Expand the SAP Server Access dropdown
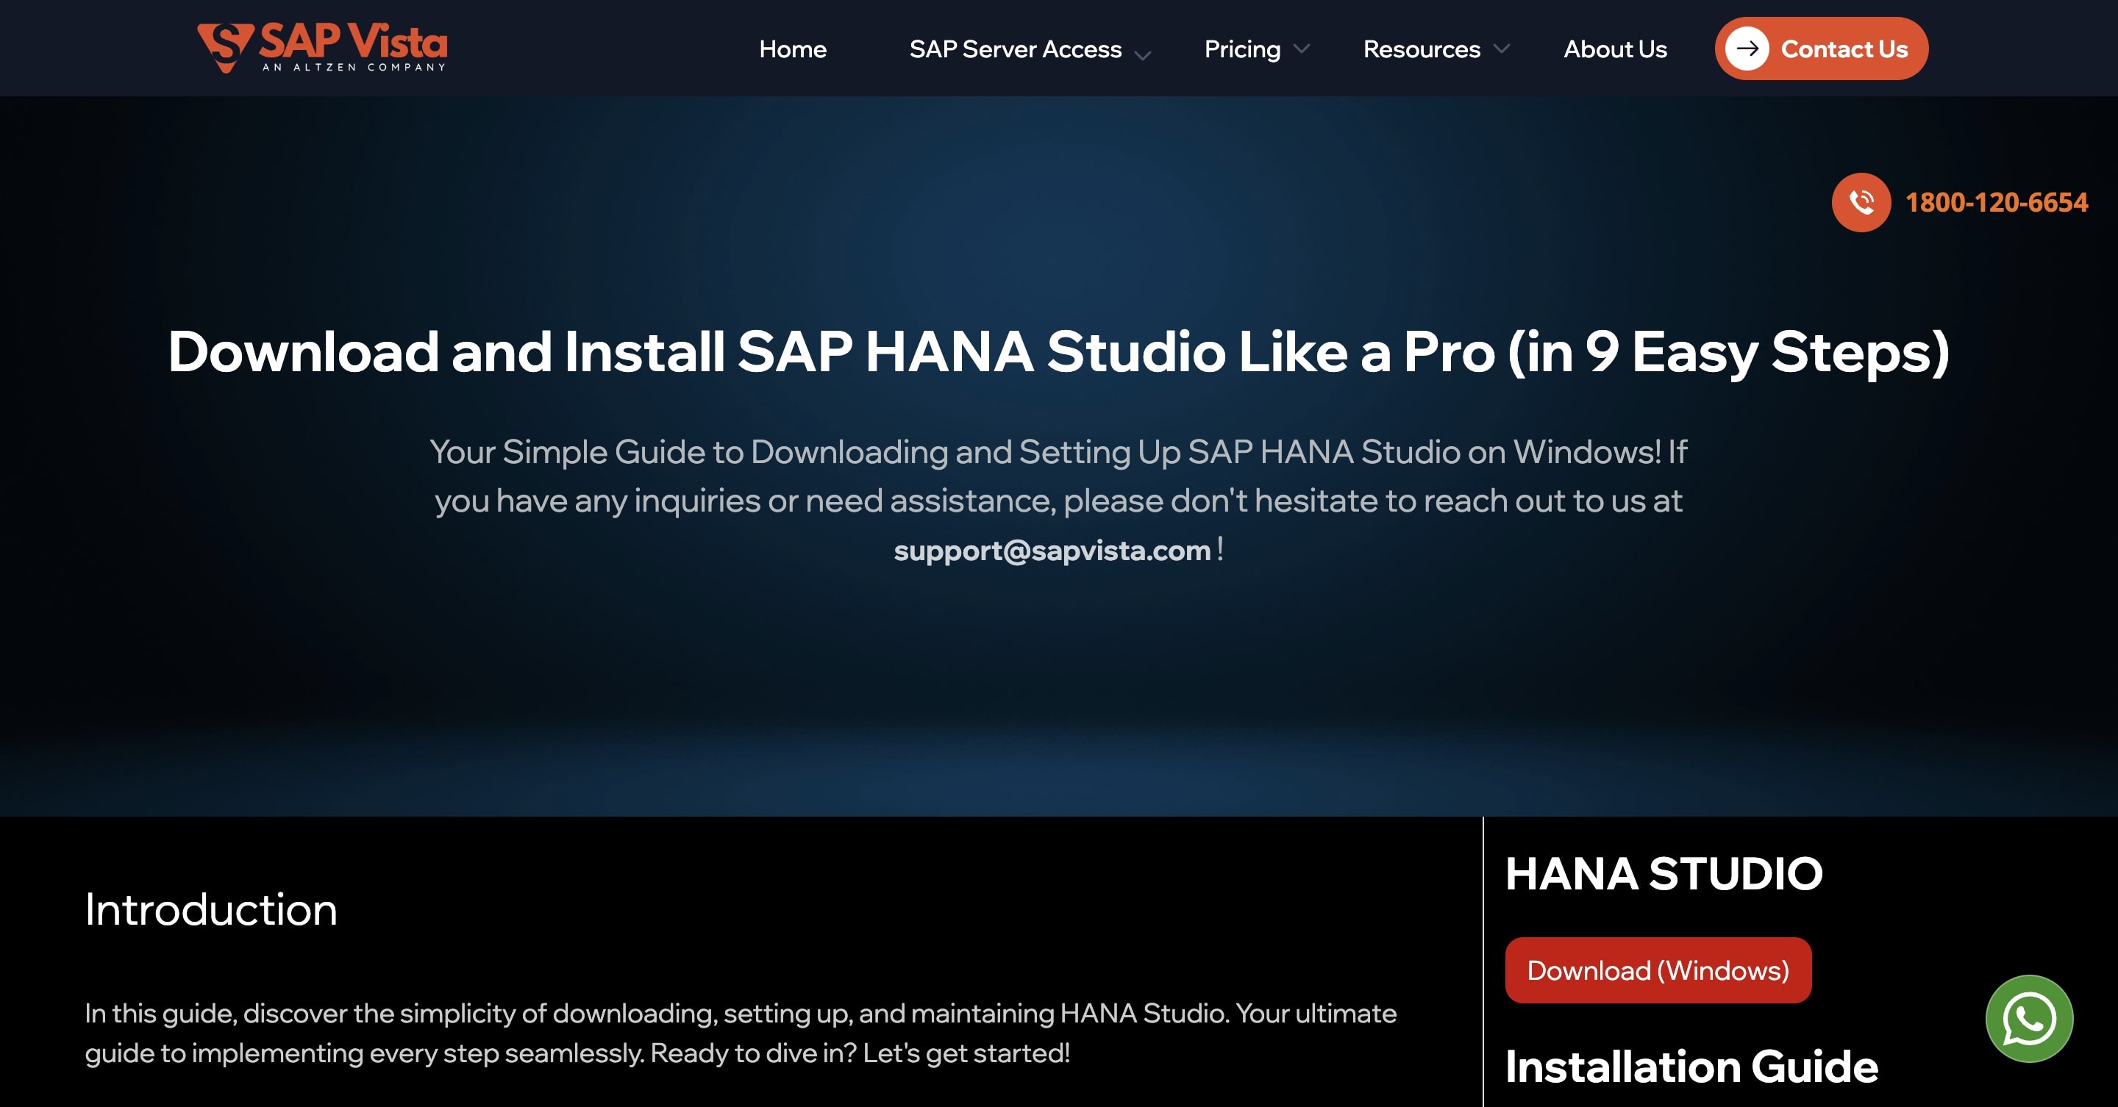The image size is (2118, 1107). coord(1015,49)
